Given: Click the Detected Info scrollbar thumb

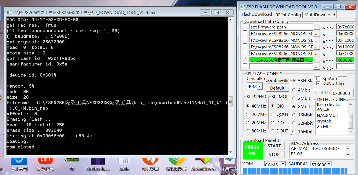Looking at the screenshot, I should pyautogui.click(x=351, y=121).
